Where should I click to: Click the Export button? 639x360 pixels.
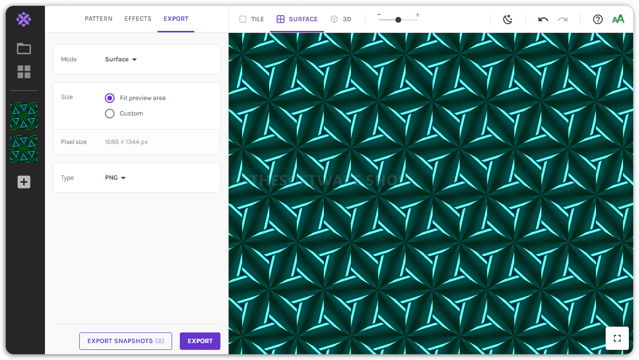coord(200,341)
